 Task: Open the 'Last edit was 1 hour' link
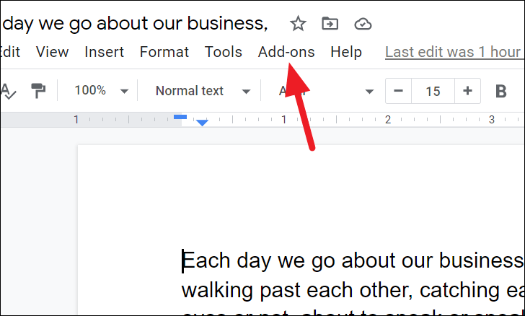pos(454,52)
